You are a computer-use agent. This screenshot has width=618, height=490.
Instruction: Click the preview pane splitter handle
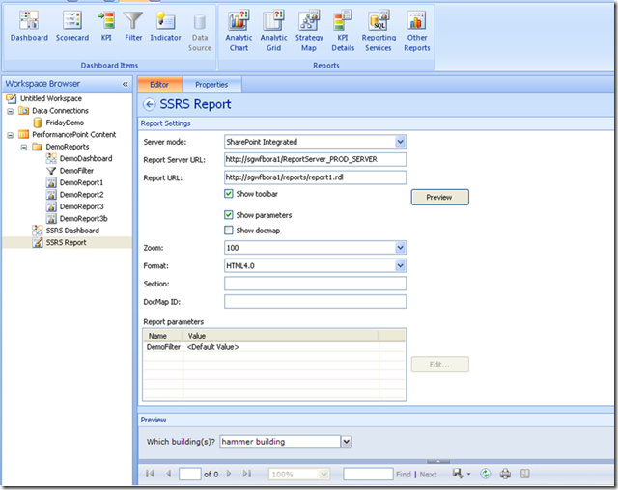pos(437,461)
